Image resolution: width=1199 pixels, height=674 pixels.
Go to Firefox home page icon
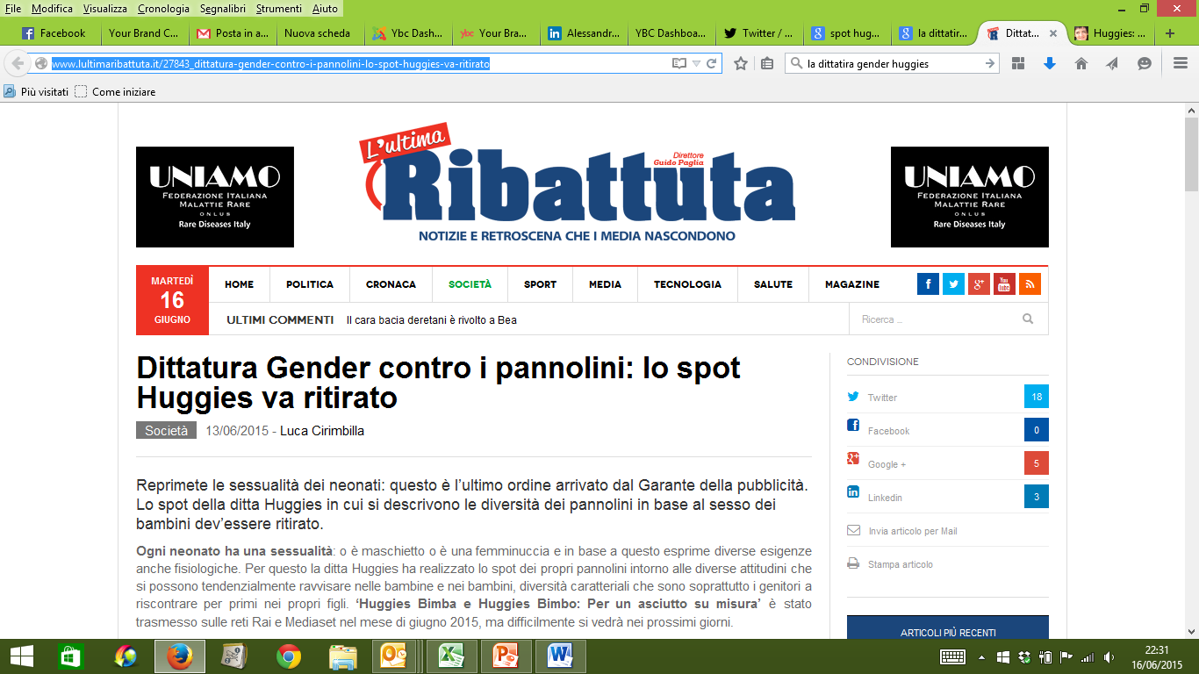click(1081, 63)
